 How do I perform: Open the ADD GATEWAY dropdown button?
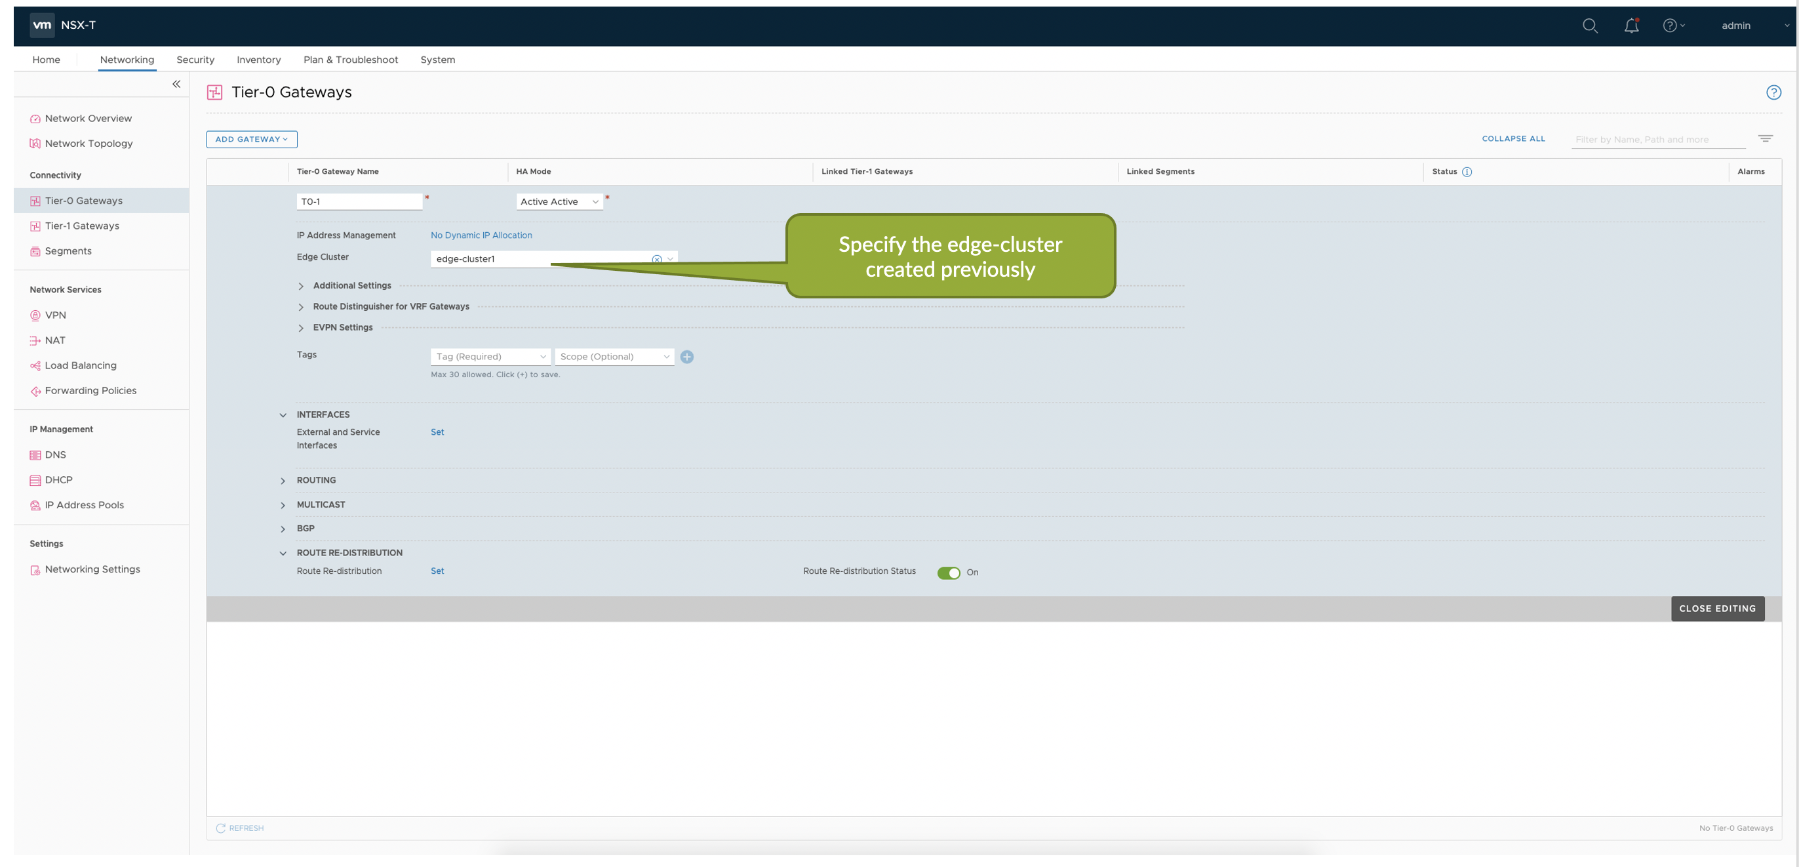point(251,140)
